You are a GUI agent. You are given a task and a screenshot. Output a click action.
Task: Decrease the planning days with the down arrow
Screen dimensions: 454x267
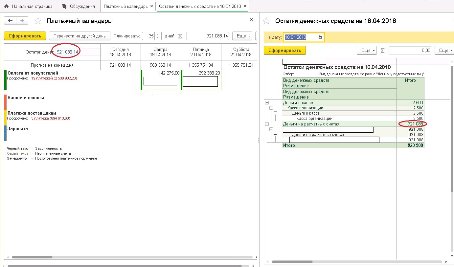pos(158,38)
